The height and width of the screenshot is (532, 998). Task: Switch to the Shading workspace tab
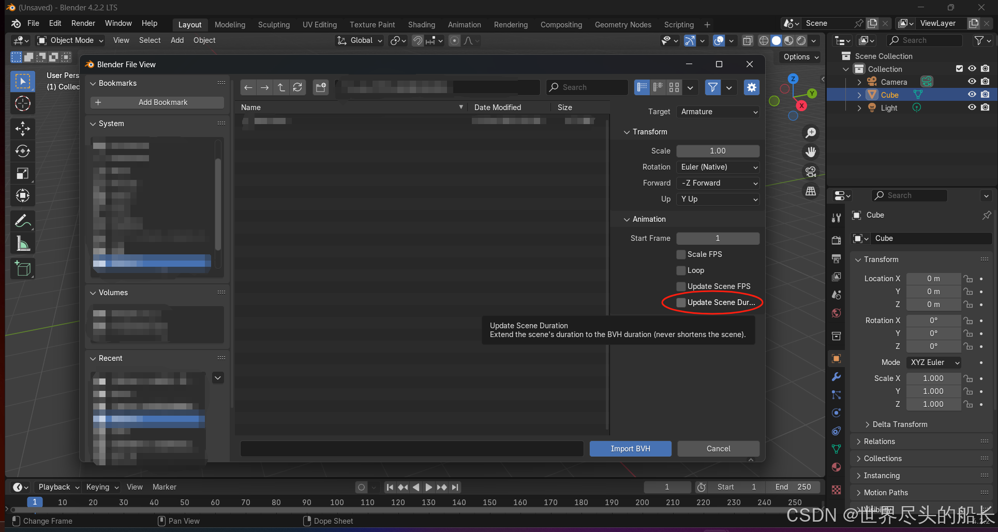[x=421, y=25]
